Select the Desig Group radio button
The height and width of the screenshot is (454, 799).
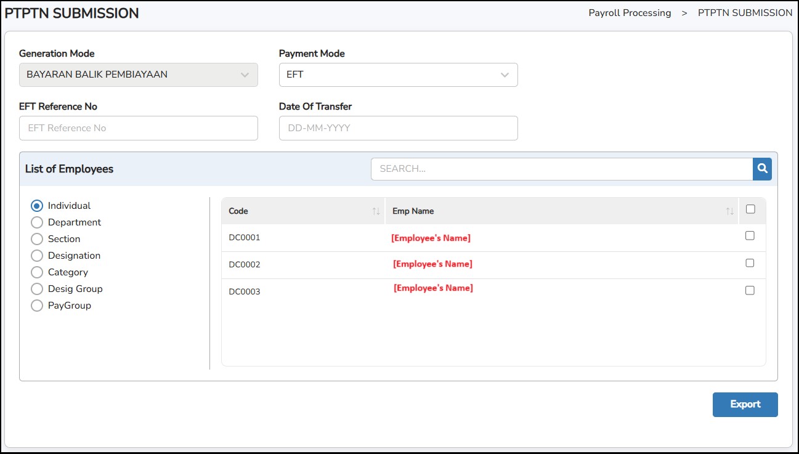click(37, 289)
